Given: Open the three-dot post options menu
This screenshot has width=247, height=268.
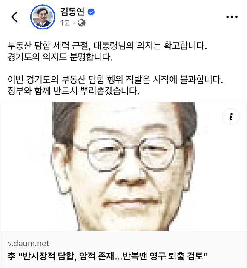Looking at the screenshot, I should pyautogui.click(x=232, y=17).
